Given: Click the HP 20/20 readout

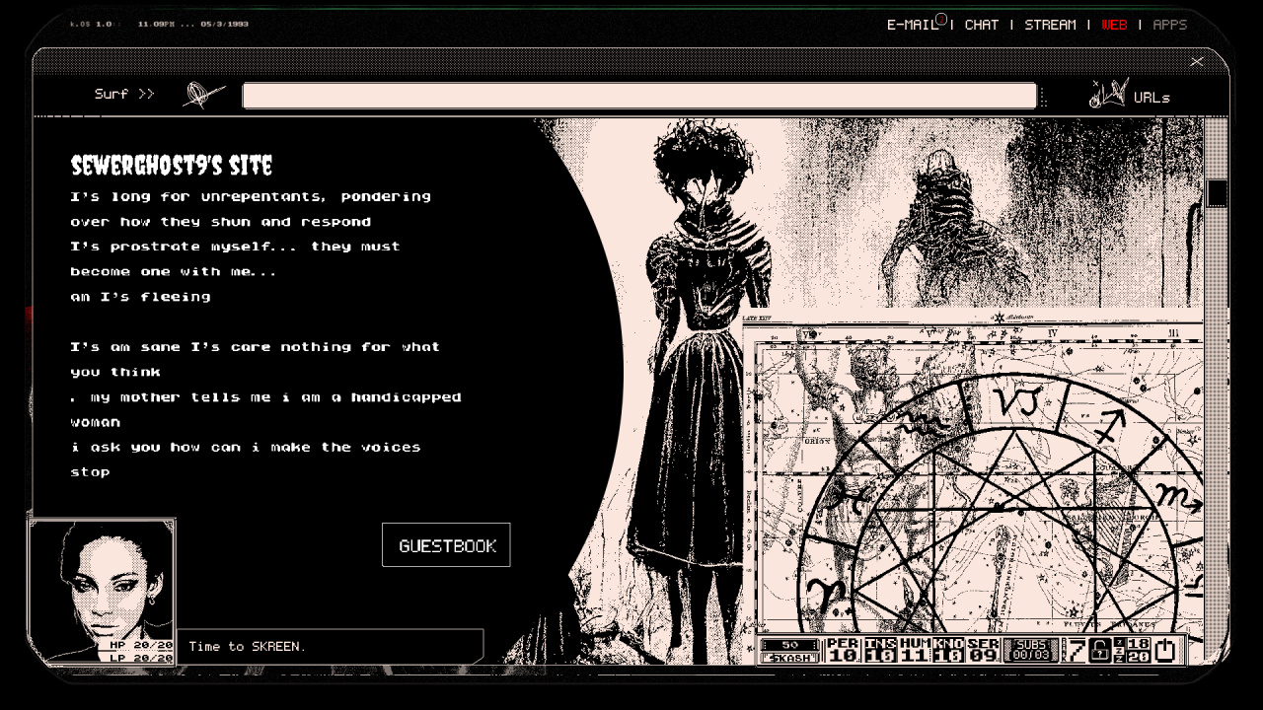Looking at the screenshot, I should click(x=141, y=645).
